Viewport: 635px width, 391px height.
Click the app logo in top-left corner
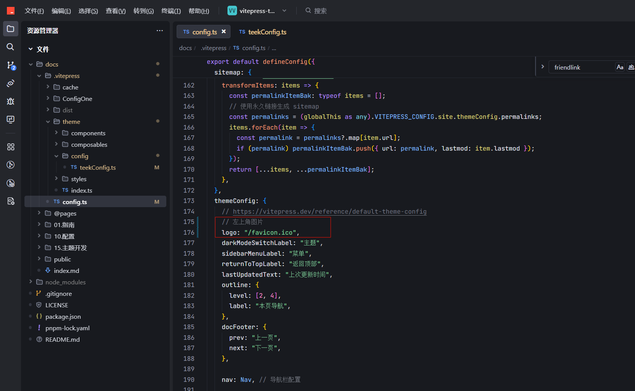pos(11,11)
